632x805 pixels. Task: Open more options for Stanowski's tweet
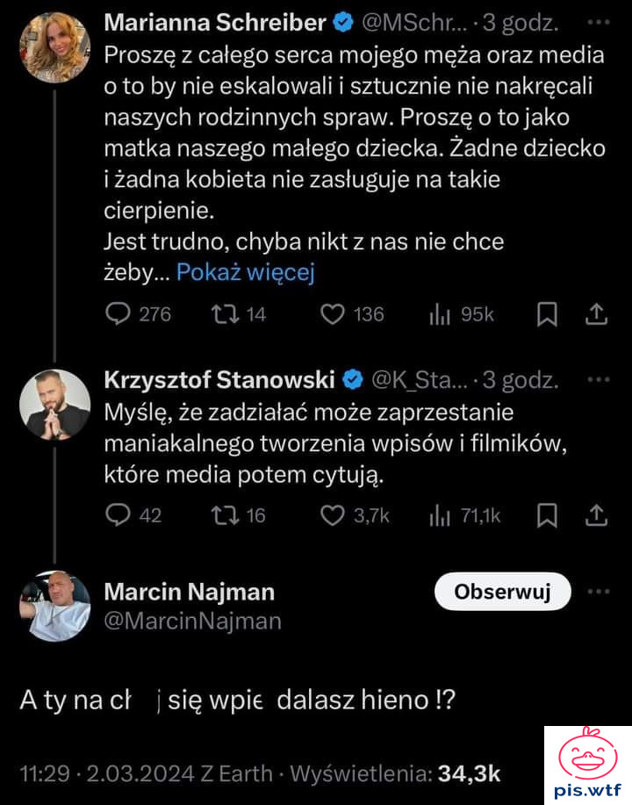[x=597, y=380]
